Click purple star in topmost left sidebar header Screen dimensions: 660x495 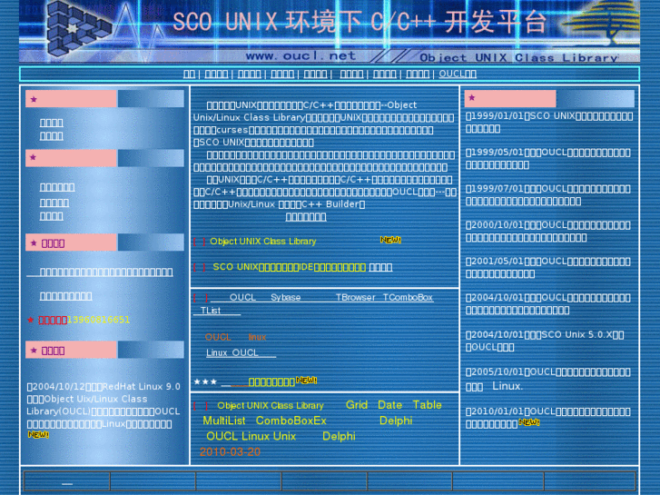[34, 99]
